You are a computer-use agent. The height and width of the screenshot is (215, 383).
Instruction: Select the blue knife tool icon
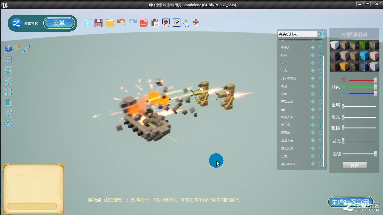[x=26, y=49]
